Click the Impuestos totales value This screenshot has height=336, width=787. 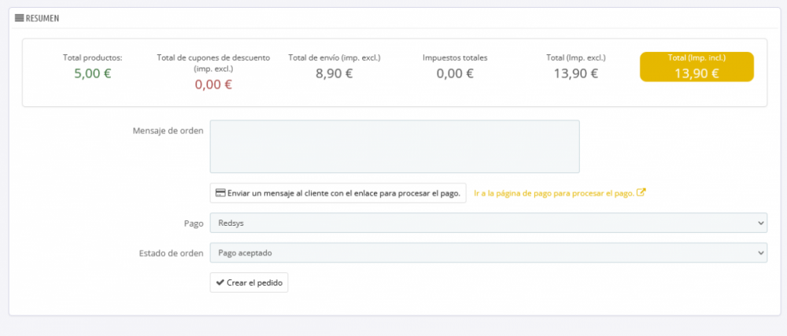455,73
